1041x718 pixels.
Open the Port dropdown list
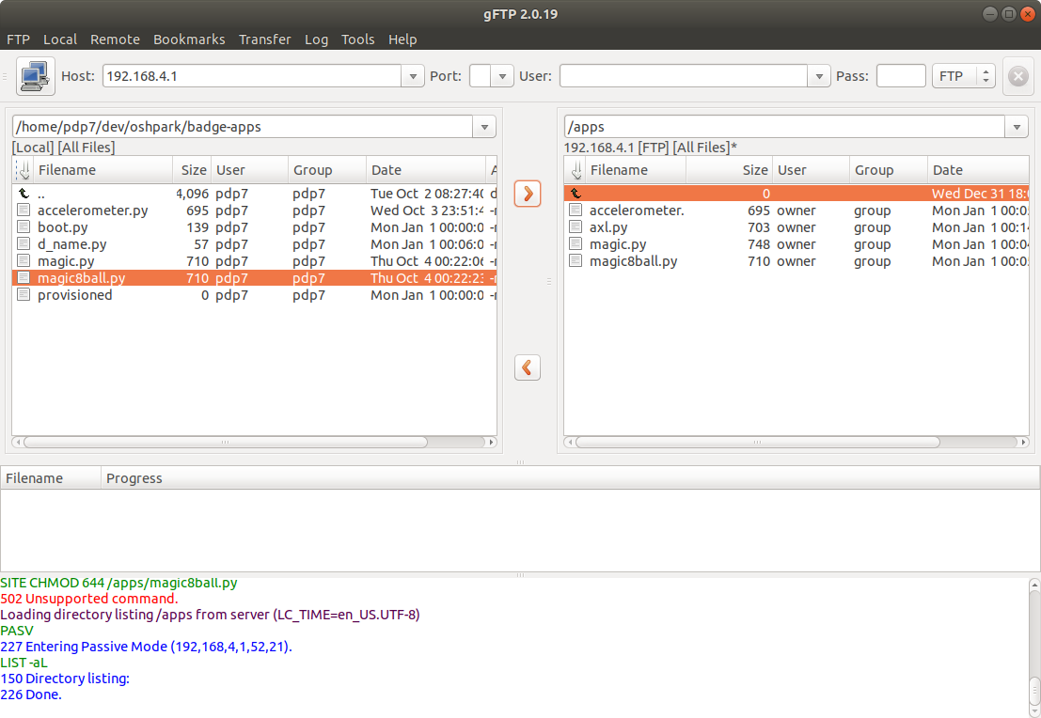(x=503, y=76)
